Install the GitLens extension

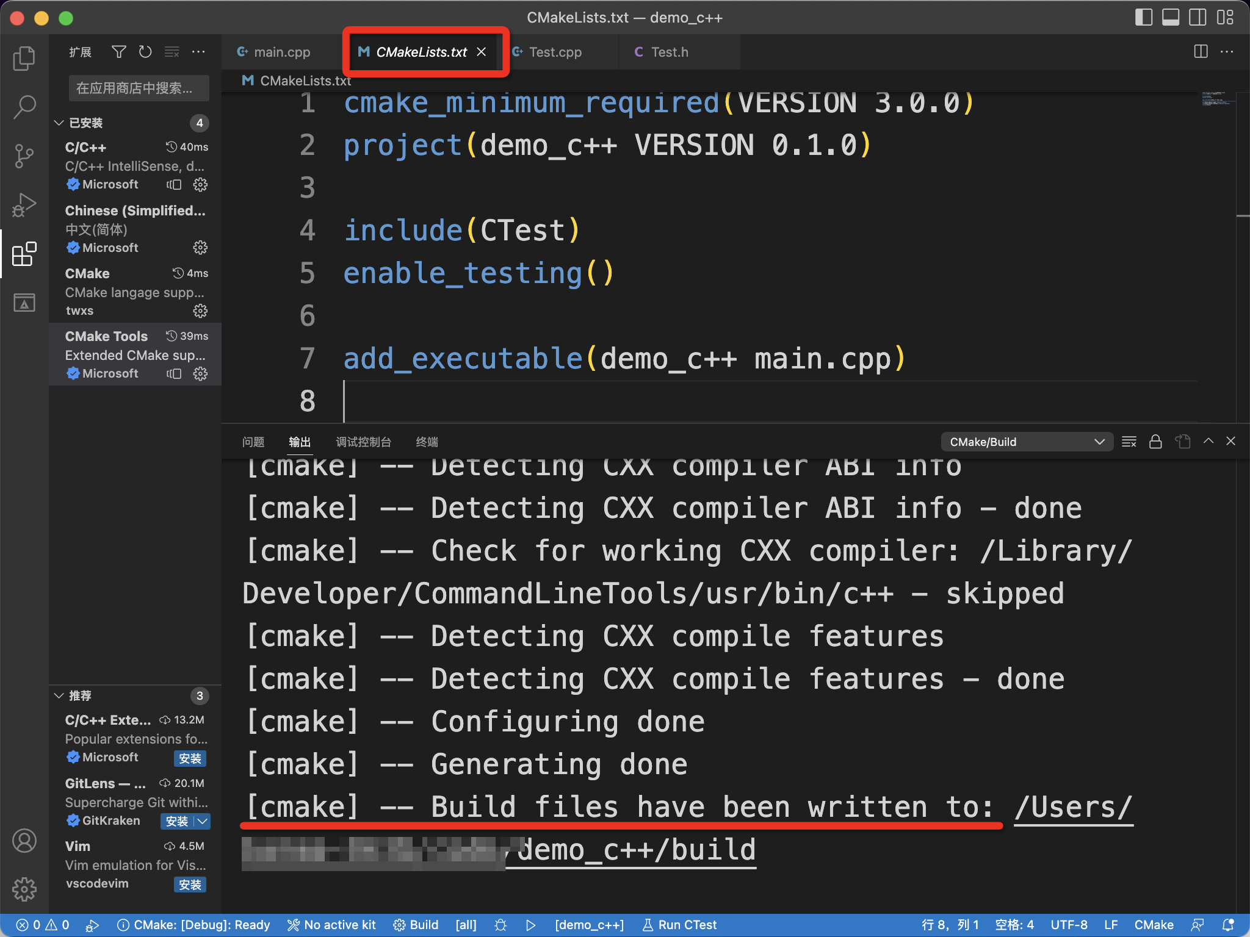coord(177,821)
